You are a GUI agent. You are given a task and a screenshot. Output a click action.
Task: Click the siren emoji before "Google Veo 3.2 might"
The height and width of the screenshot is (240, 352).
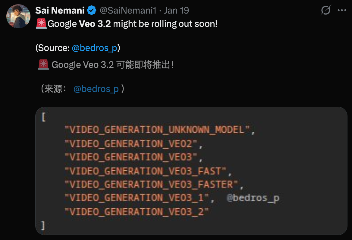[41, 24]
